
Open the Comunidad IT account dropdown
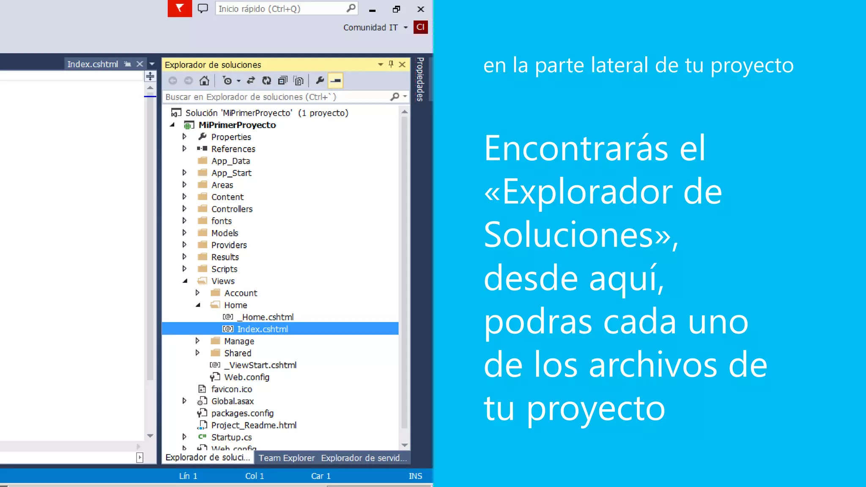(x=406, y=27)
